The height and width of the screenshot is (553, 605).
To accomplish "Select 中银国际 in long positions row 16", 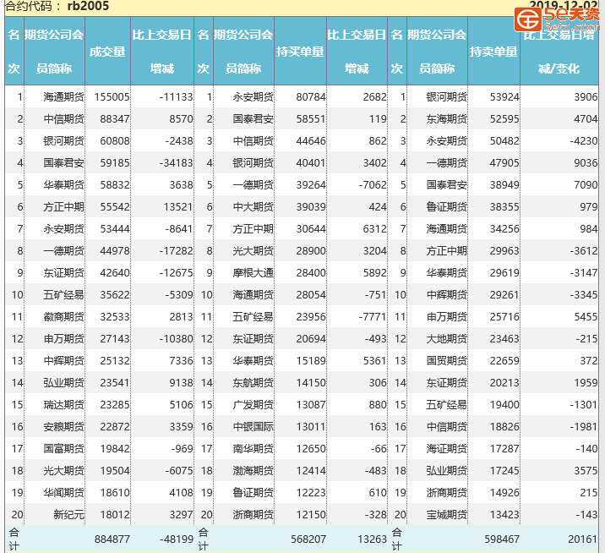I will tap(253, 427).
